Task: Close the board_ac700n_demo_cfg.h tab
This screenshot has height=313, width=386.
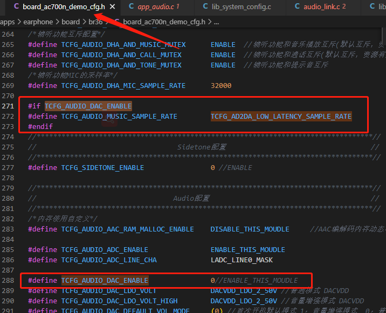Action: pyautogui.click(x=112, y=7)
